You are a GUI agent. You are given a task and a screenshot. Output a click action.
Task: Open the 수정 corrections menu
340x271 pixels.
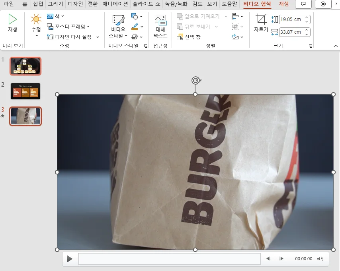(36, 25)
